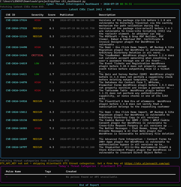Click MEDIUM severity for CVE-2026-17528
The image size is (181, 187).
point(38,28)
